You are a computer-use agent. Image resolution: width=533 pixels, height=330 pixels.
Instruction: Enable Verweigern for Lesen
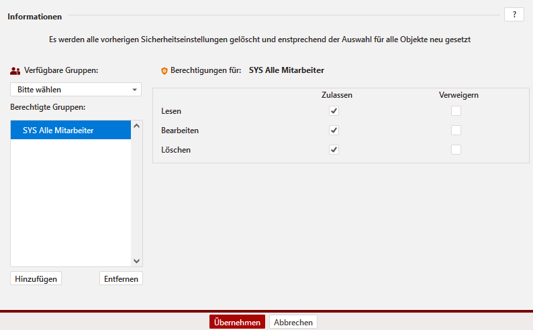point(456,111)
